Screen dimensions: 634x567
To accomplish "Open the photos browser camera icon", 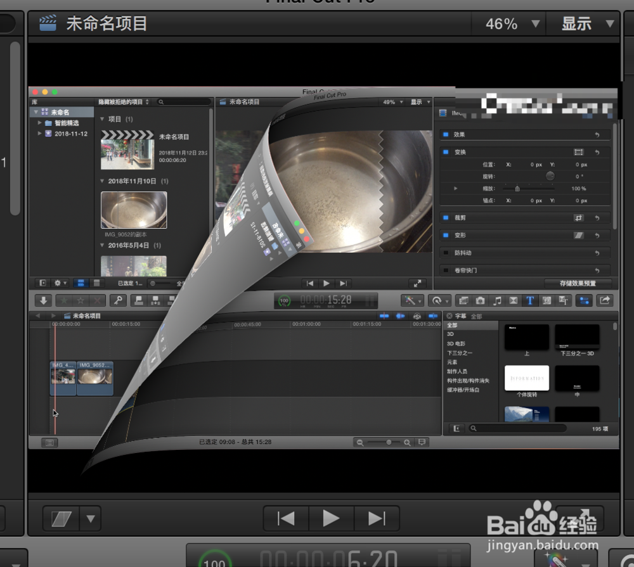I will (481, 301).
